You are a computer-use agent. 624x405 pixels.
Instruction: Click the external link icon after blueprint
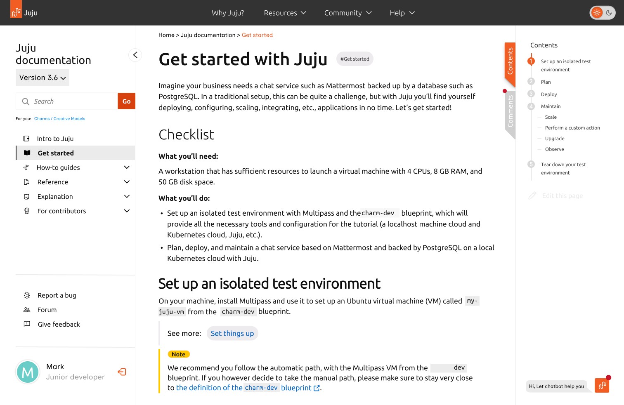(317, 388)
